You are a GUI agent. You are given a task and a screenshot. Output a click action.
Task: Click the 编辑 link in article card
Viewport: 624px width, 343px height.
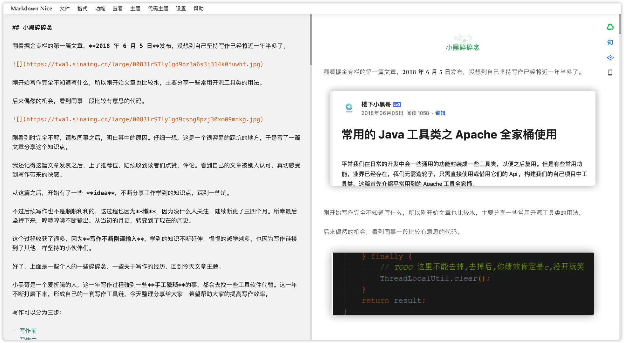point(440,113)
